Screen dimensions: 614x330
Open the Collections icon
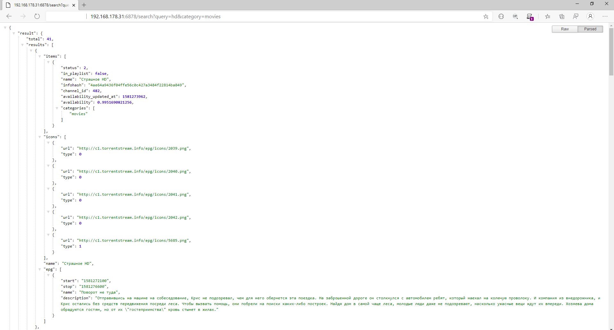click(x=562, y=16)
